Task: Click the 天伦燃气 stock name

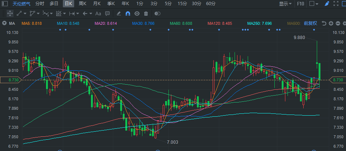Action: [22, 4]
